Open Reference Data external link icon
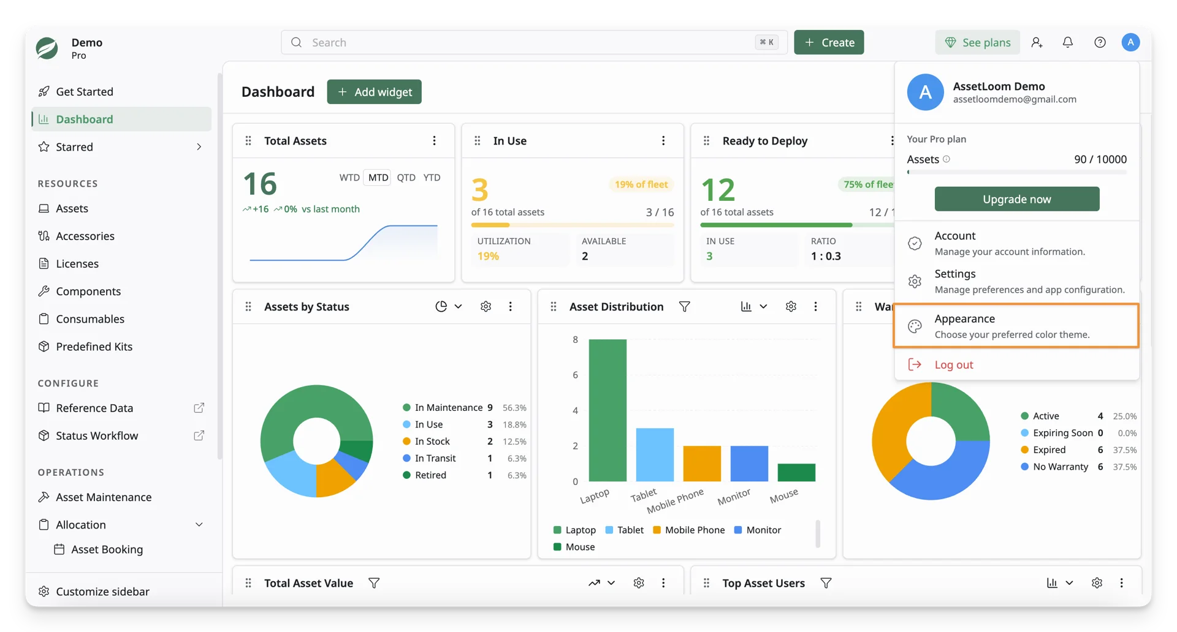 199,408
